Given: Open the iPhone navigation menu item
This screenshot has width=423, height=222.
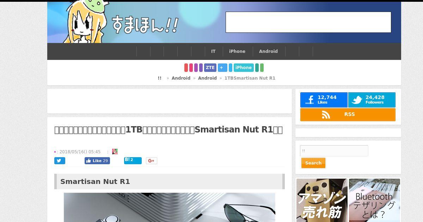Looking at the screenshot, I should coord(237,51).
